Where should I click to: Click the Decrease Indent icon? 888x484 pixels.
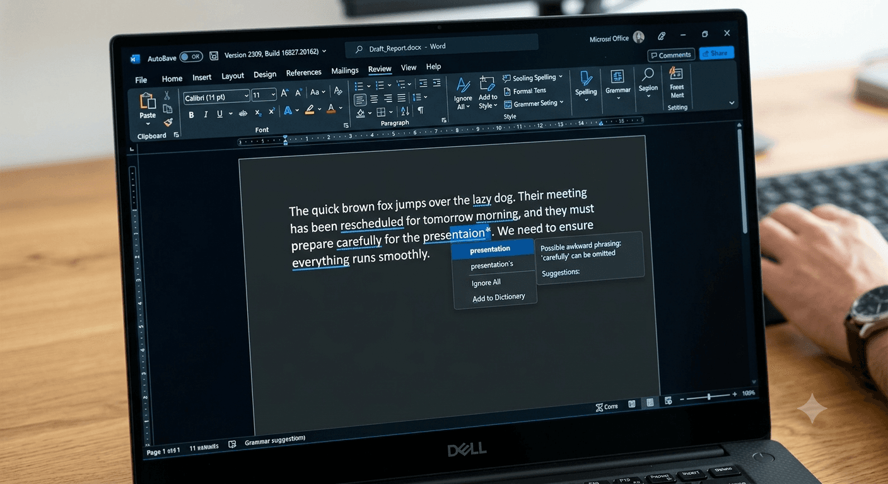pos(423,83)
